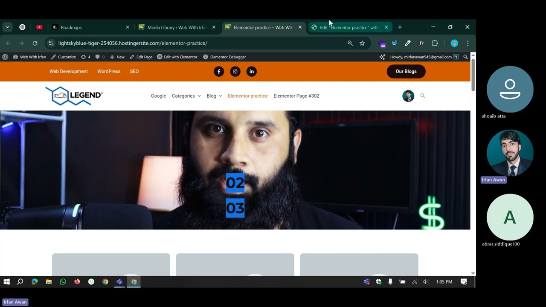Open Elementor Page #302 nav link
This screenshot has width=546, height=307.
296,96
